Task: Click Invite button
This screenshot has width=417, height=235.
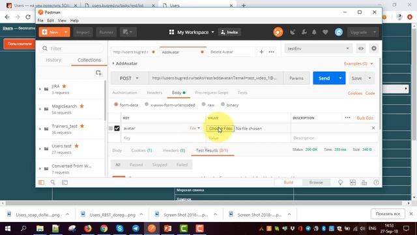Action: pyautogui.click(x=229, y=32)
